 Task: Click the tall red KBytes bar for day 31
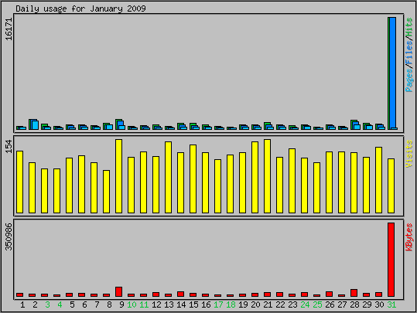391,260
